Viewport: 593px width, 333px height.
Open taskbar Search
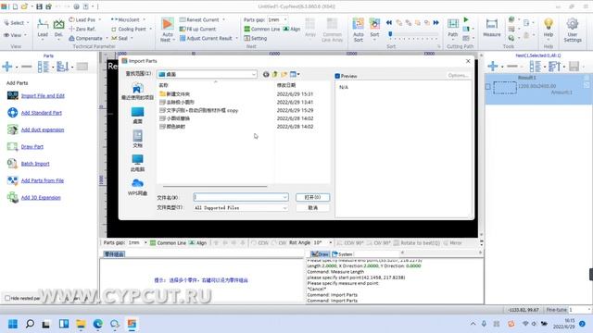(x=30, y=324)
